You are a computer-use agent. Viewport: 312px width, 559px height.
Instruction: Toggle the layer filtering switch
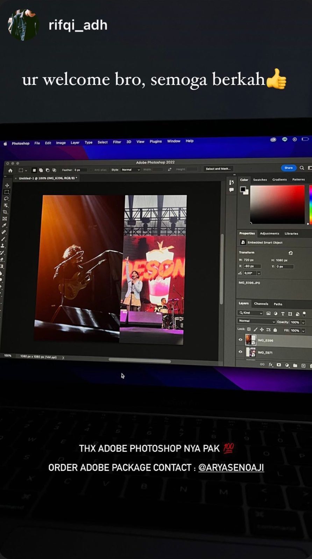pyautogui.click(x=304, y=314)
